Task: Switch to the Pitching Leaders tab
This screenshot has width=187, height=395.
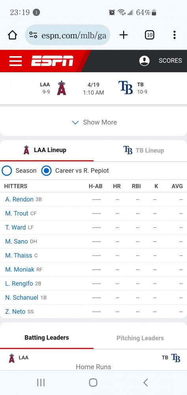Action: pos(140,338)
